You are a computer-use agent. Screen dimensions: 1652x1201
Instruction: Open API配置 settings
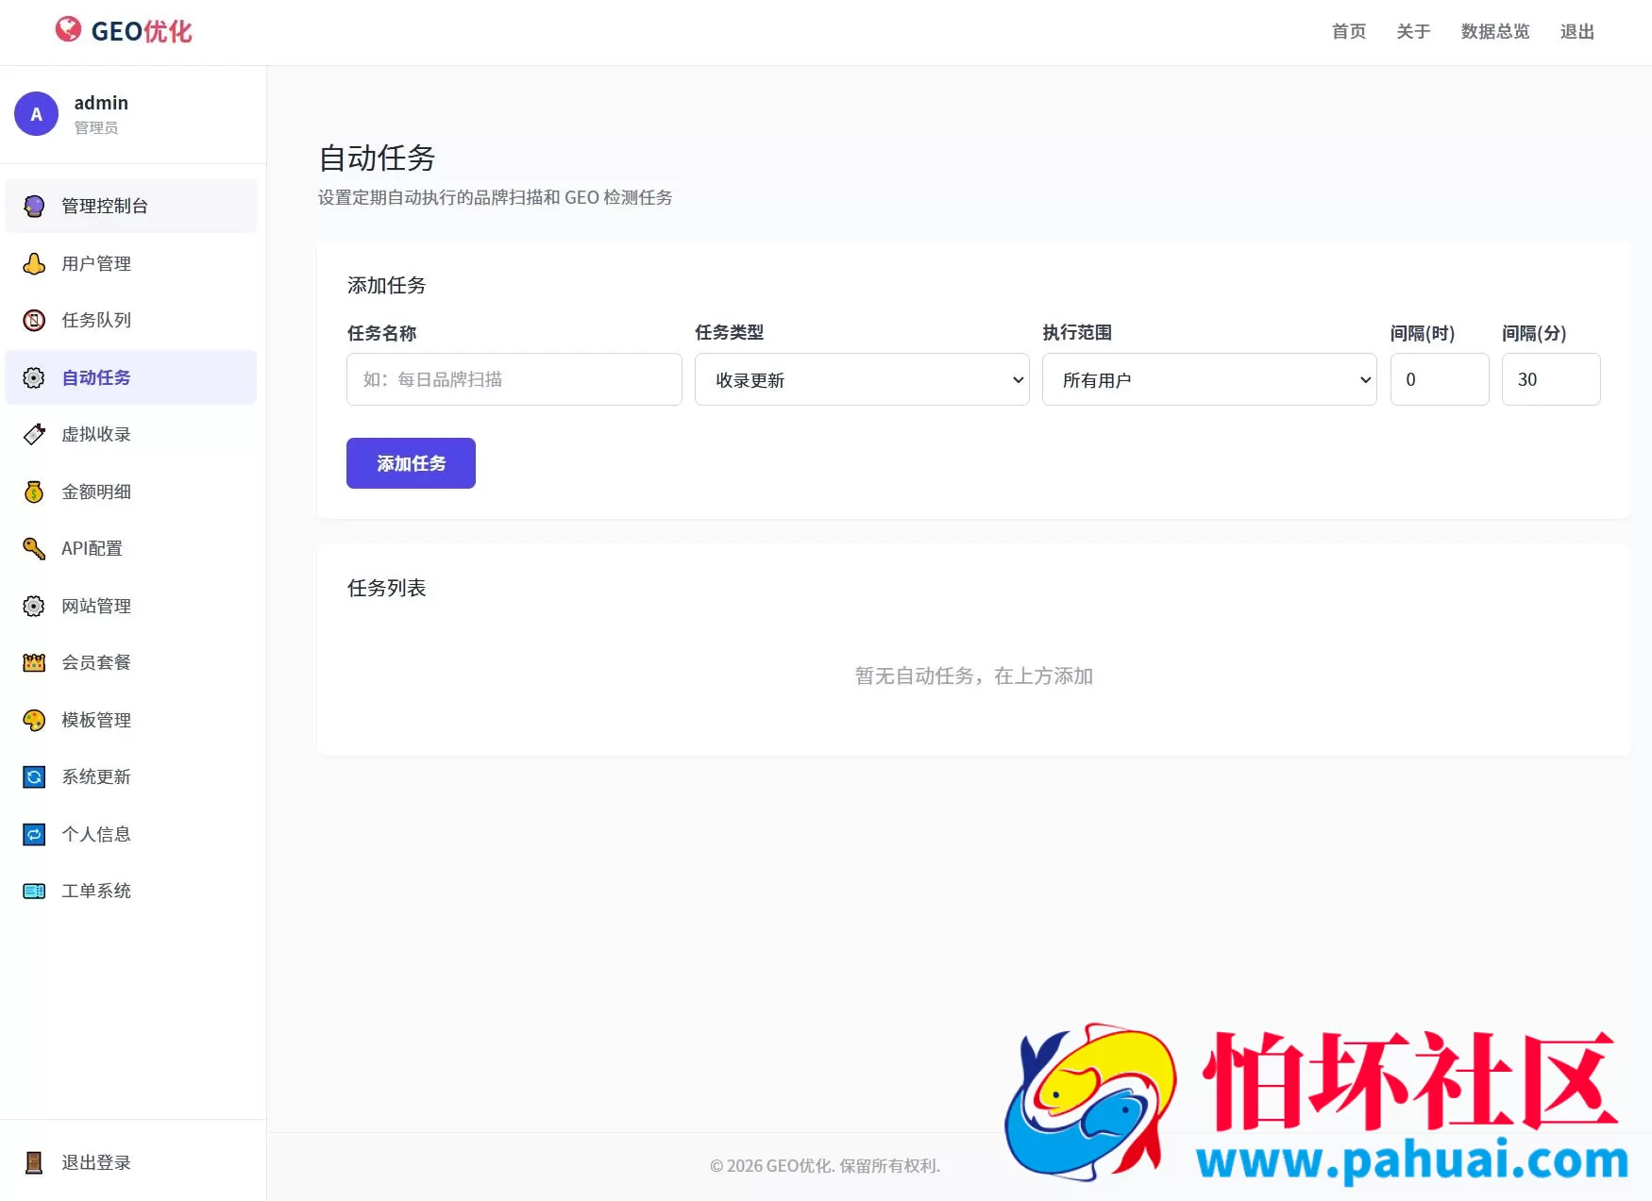coord(131,548)
